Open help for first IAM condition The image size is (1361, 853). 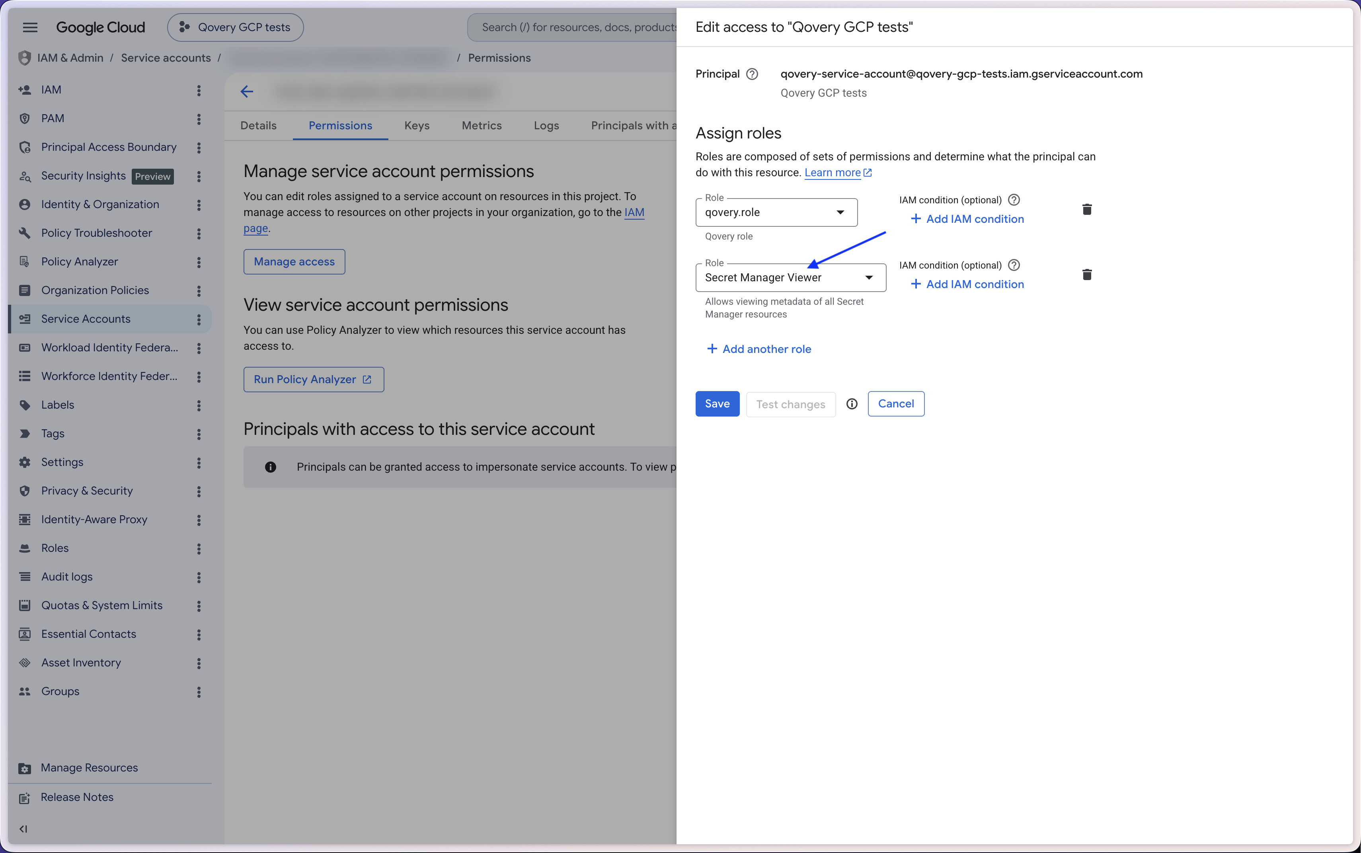(1014, 200)
